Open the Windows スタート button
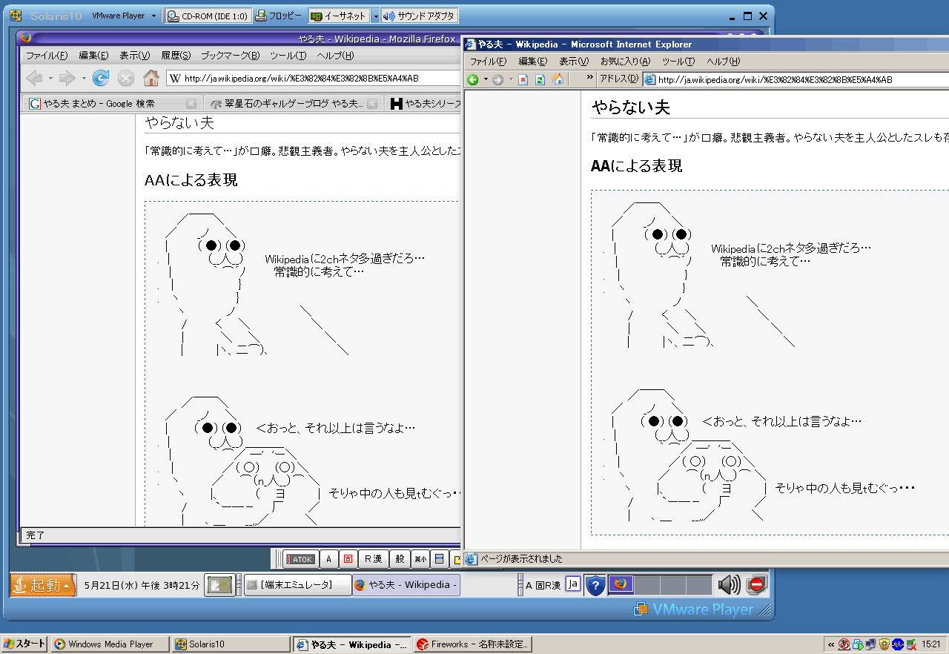949x654 pixels. (x=24, y=644)
